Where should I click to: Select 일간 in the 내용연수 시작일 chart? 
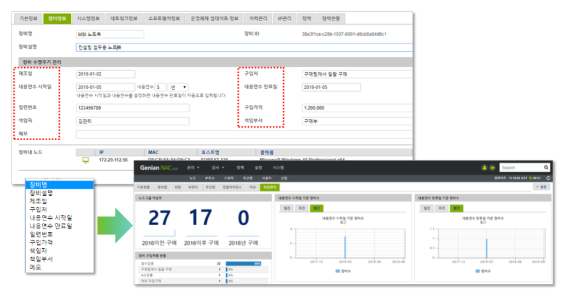tap(287, 208)
